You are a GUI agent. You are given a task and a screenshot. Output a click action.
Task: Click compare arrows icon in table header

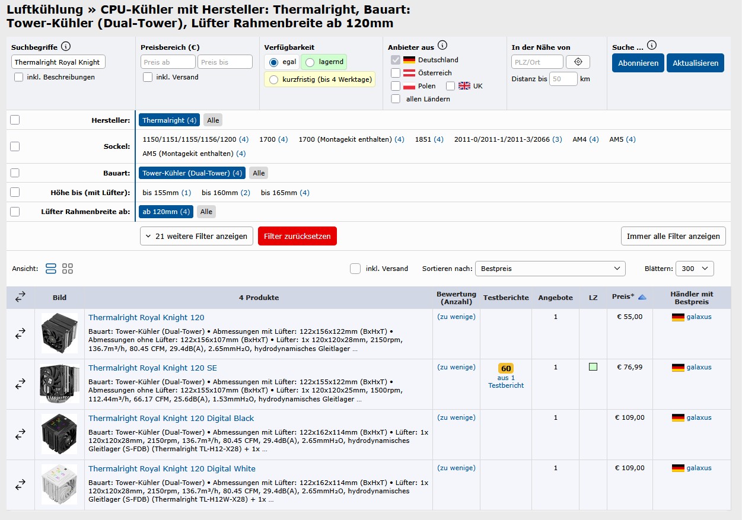[20, 298]
